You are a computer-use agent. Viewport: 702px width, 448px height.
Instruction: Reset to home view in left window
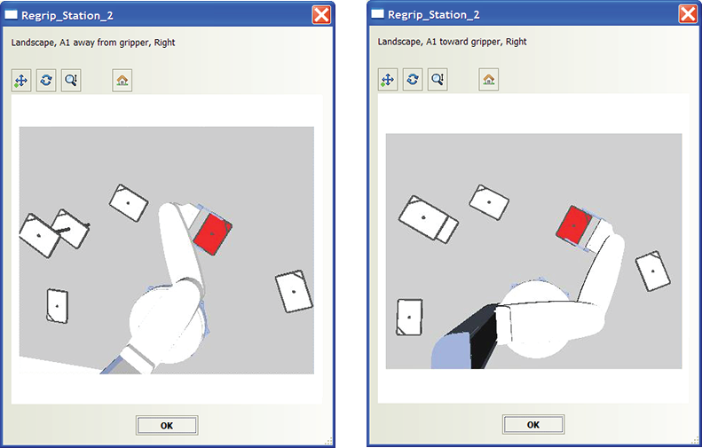pos(122,81)
